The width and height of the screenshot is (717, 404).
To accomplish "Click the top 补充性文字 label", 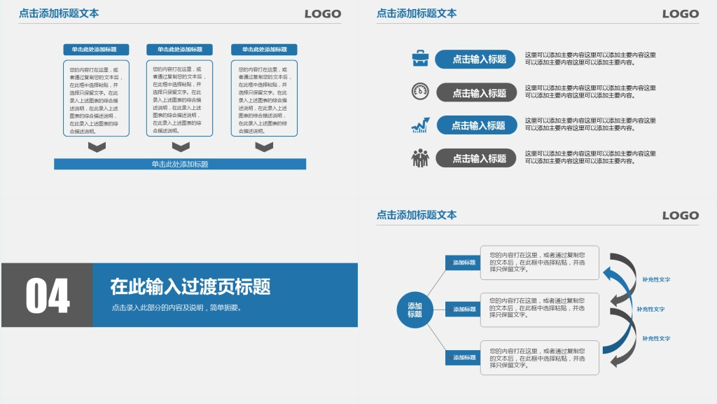I will click(x=656, y=279).
